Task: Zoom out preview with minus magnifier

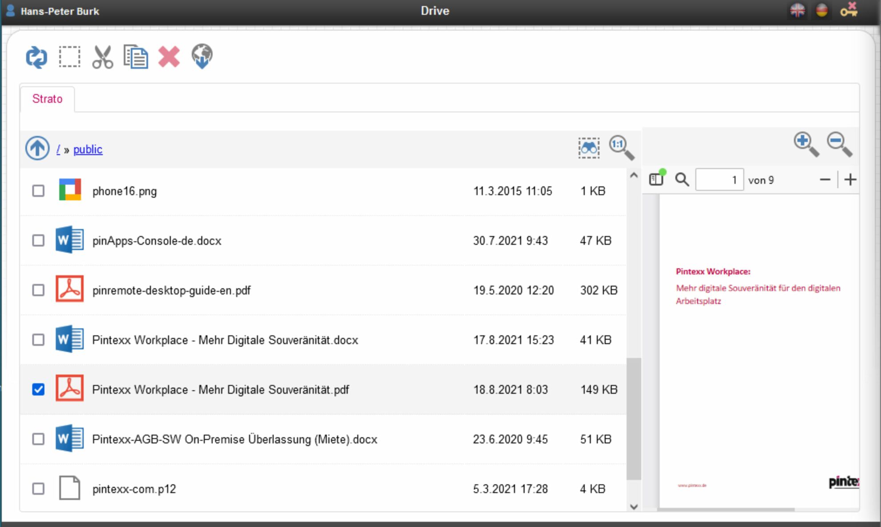Action: point(839,144)
